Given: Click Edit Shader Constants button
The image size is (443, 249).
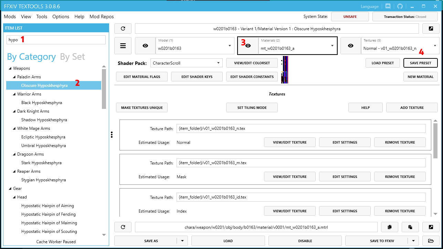Looking at the screenshot, I should pyautogui.click(x=252, y=77).
